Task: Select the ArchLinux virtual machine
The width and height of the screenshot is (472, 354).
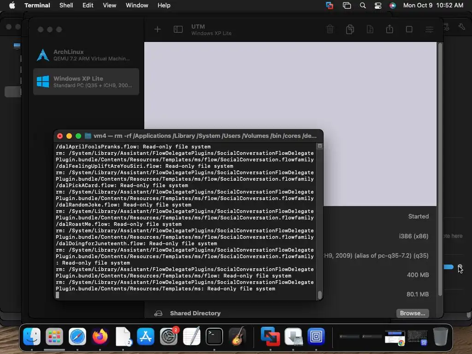Action: 86,55
